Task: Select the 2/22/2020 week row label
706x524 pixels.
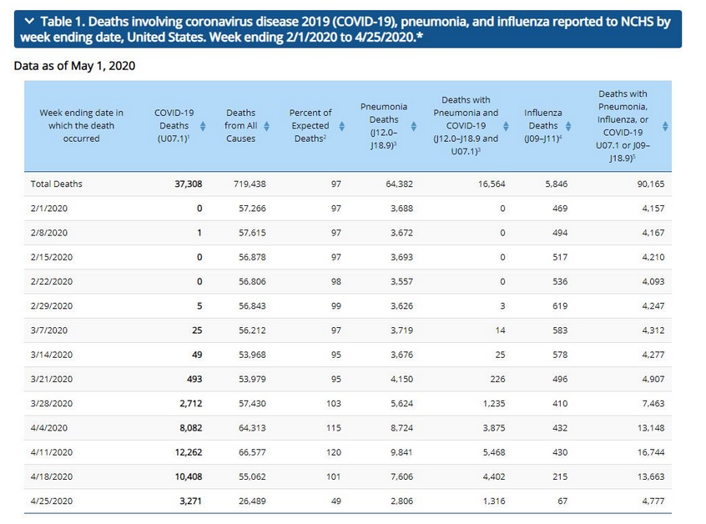Action: 52,281
